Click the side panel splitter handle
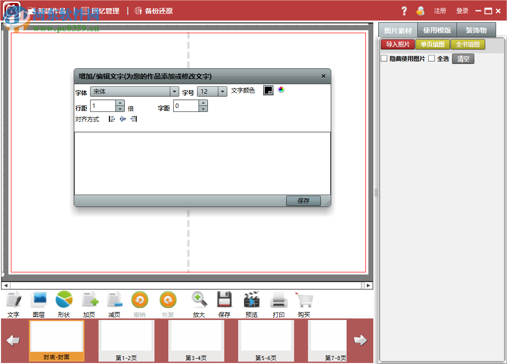This screenshot has height=364, width=507. 376,193
